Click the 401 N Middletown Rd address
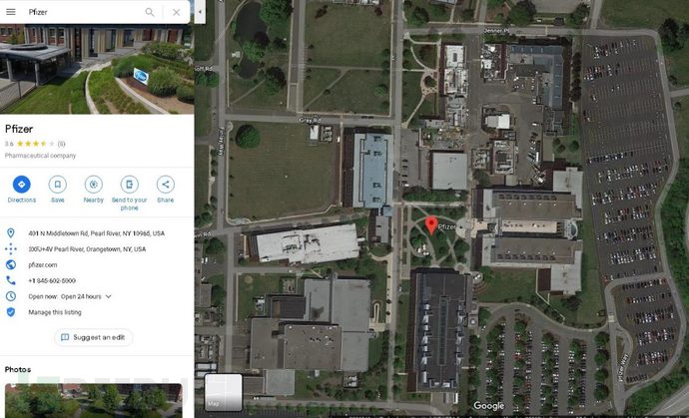Screen dimensions: 689x418 point(97,233)
